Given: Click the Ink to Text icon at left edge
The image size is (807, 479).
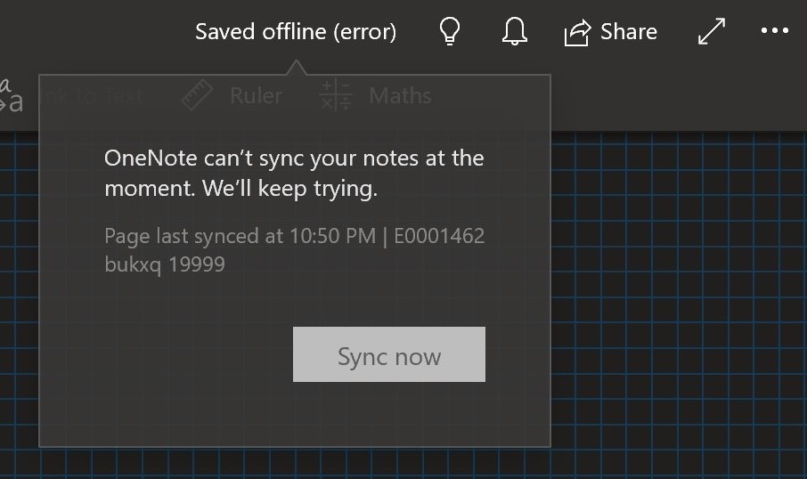Looking at the screenshot, I should [12, 95].
